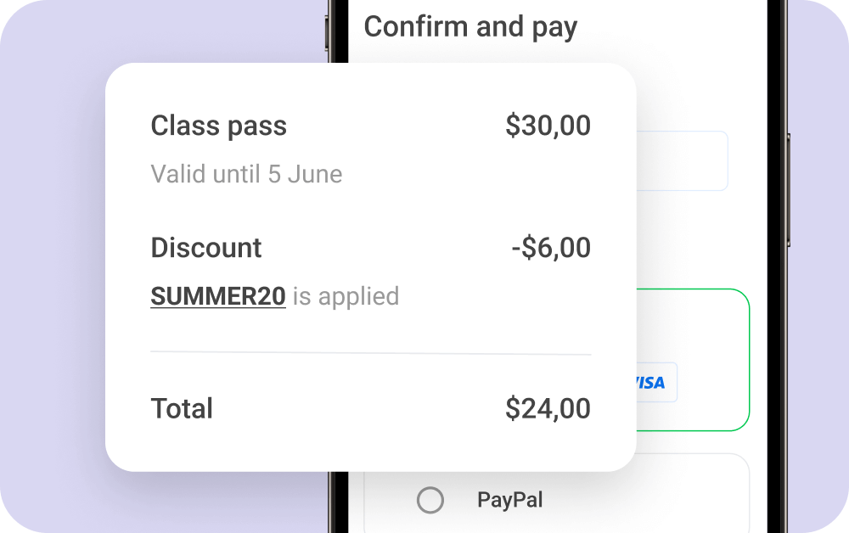Click the divider line above Total
Screen dimensions: 849x533
370,352
